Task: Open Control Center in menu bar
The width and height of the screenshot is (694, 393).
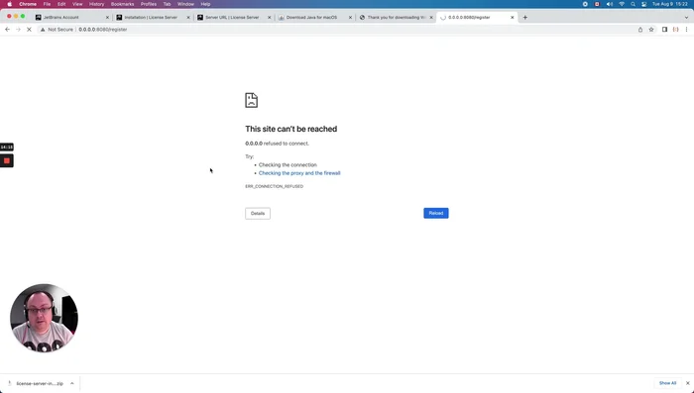Action: [x=644, y=4]
